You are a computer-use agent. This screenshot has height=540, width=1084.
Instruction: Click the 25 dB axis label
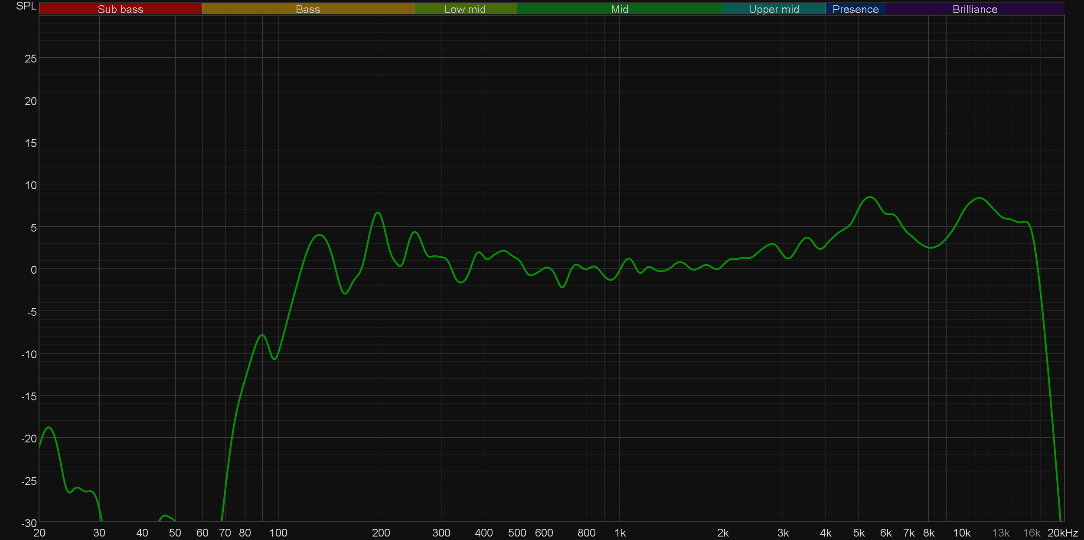point(30,59)
